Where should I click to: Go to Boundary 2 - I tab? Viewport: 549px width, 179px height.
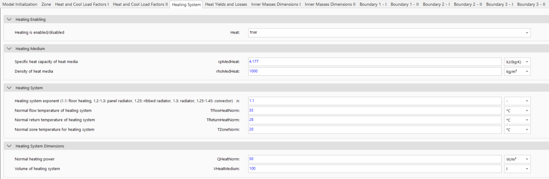[436, 5]
